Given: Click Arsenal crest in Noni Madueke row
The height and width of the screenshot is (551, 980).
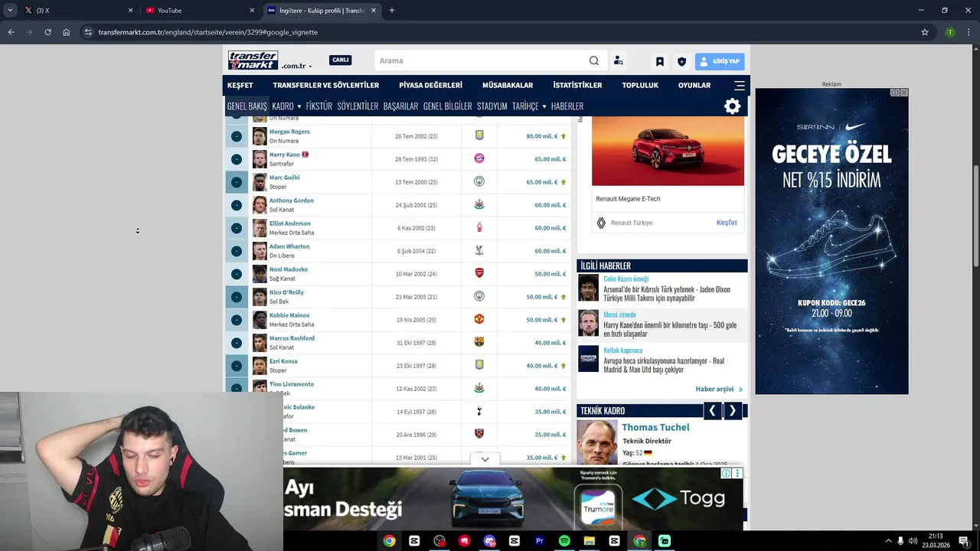Looking at the screenshot, I should [479, 273].
